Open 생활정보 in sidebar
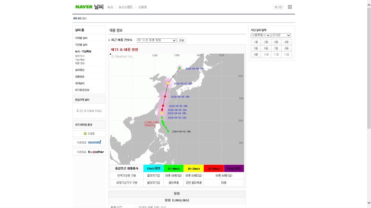Screen dimensions: 371x208 click(80, 77)
